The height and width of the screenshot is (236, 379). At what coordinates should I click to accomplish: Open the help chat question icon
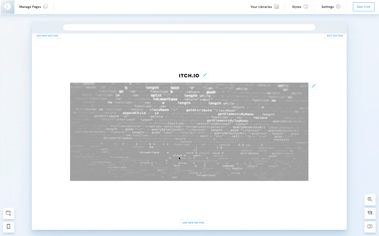(x=370, y=227)
